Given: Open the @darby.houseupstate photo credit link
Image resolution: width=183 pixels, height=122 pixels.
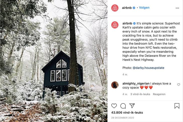Looking at the screenshot, I should click(x=148, y=68).
